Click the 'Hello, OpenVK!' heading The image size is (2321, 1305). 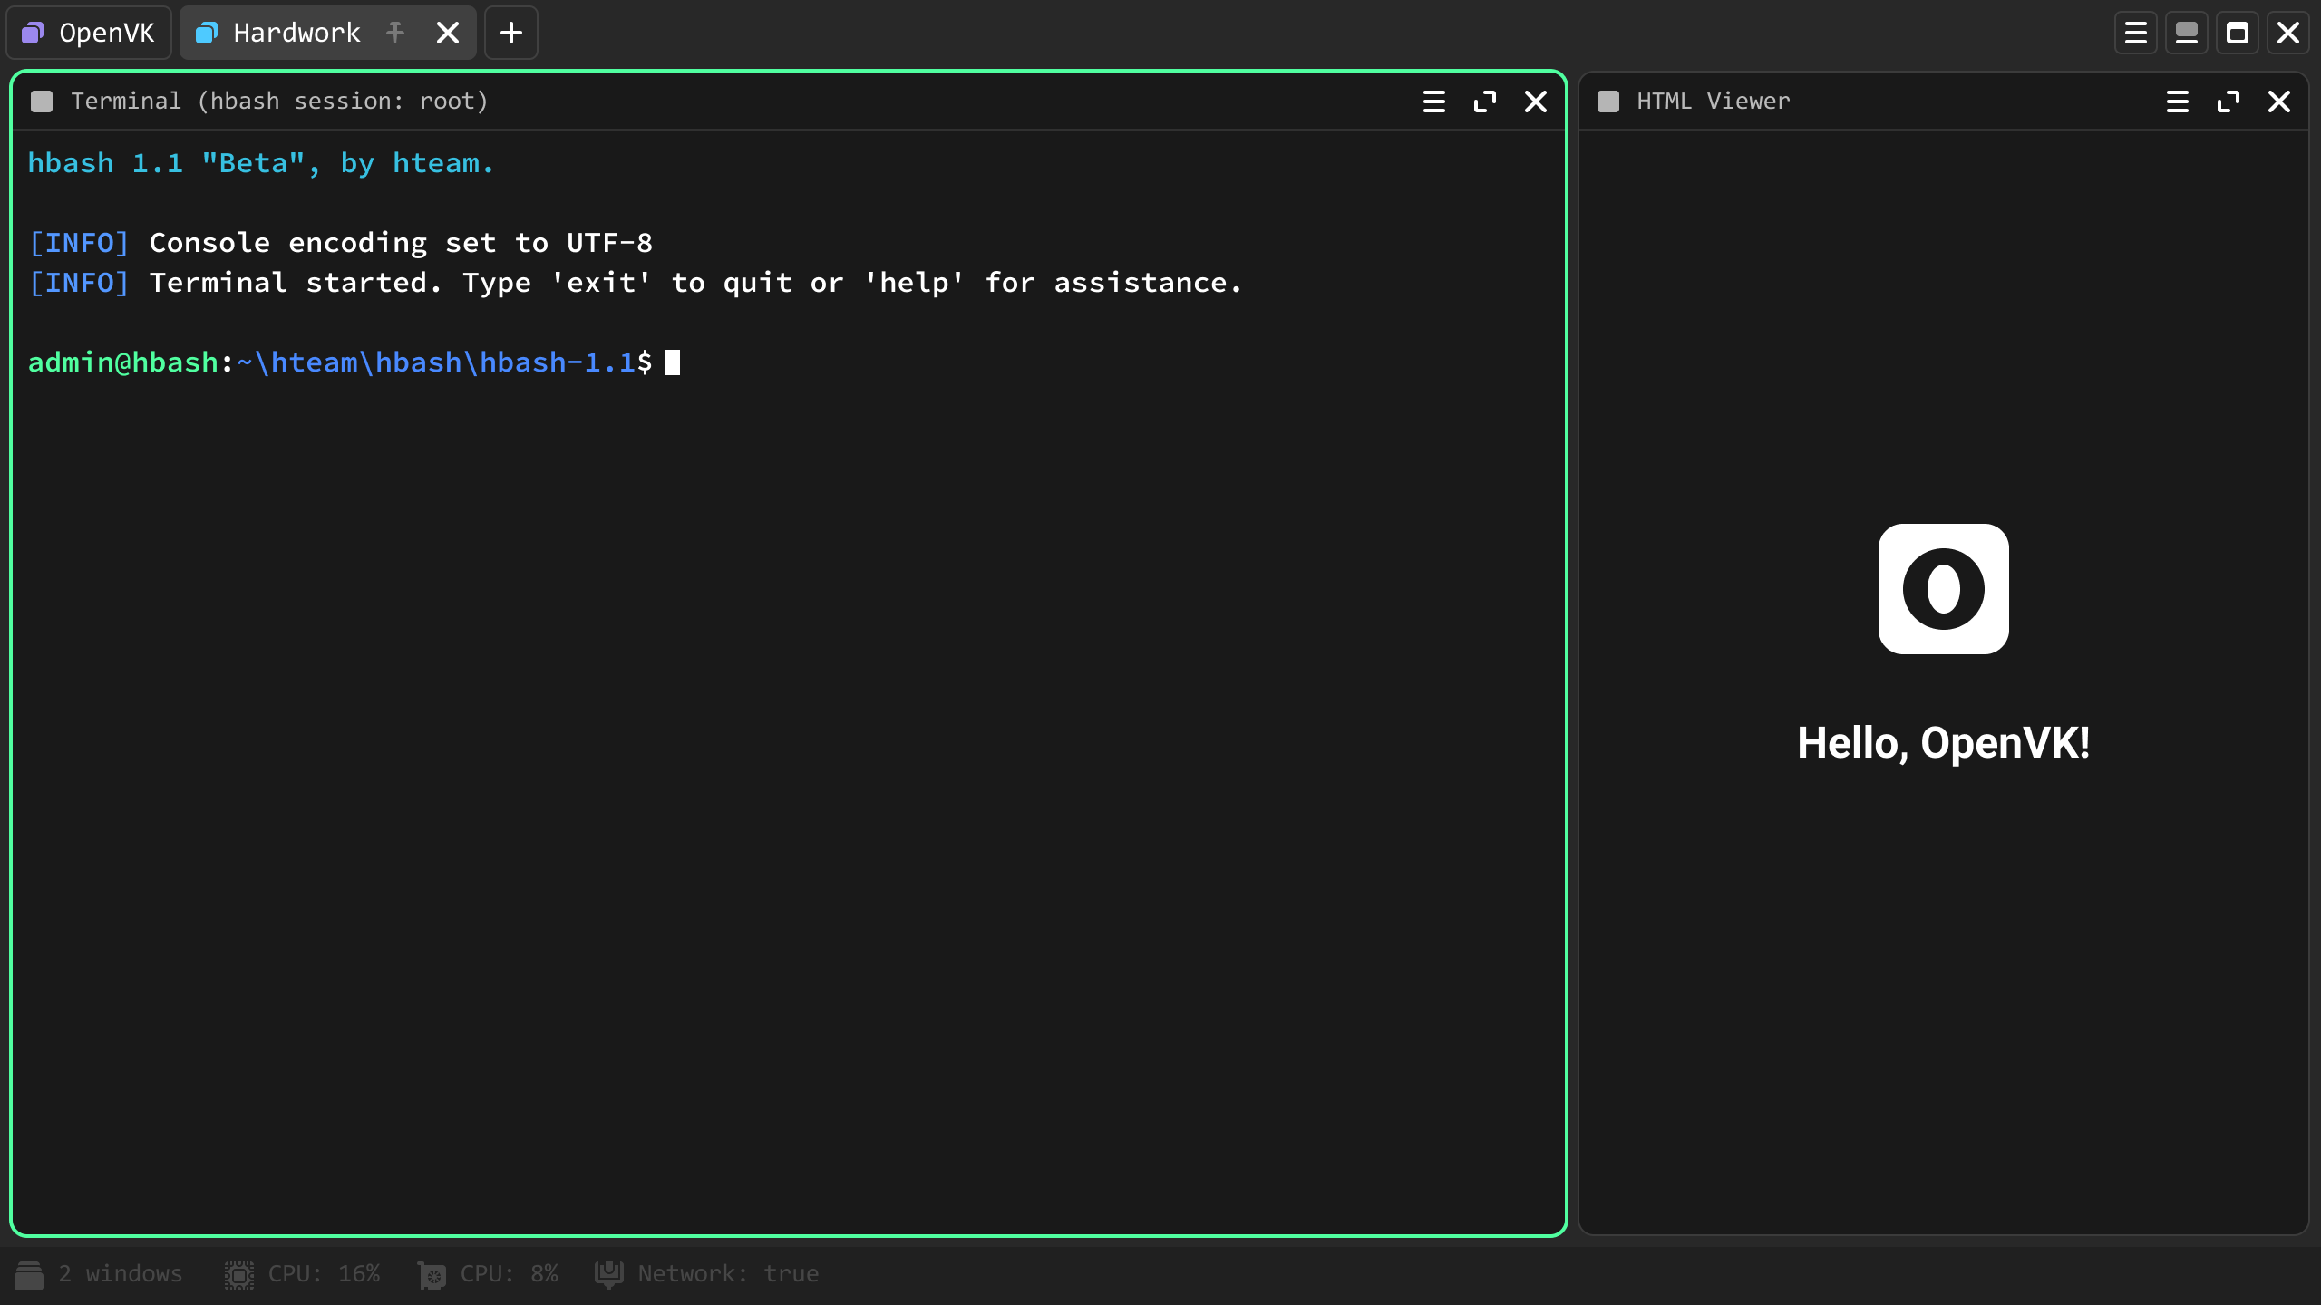click(x=1944, y=743)
